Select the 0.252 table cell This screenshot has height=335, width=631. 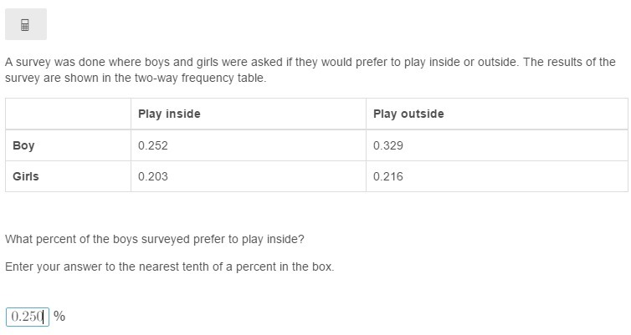click(x=153, y=145)
